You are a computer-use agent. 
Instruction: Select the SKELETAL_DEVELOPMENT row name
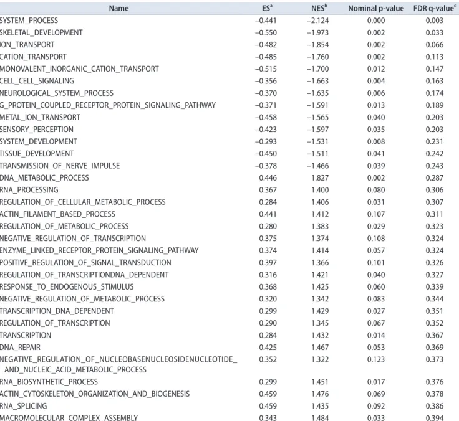pos(41,33)
